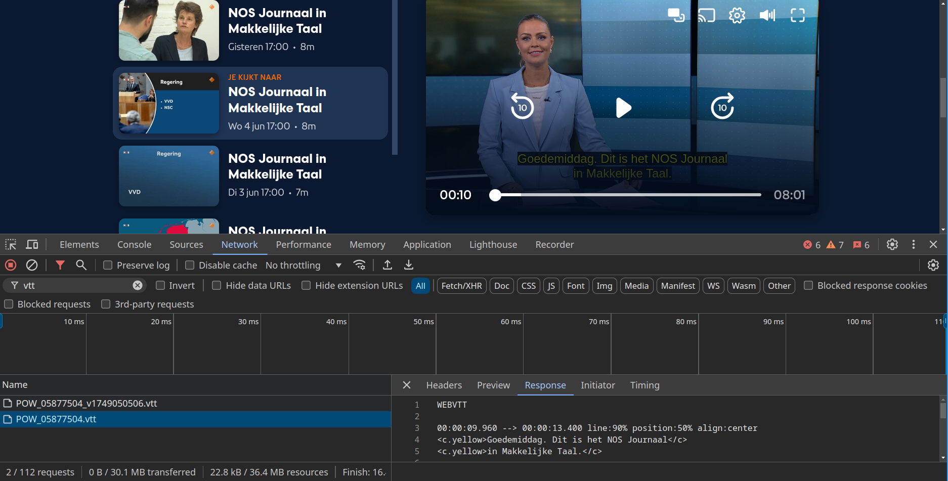Viewport: 948px width, 481px height.
Task: Open the Sources tab
Action: click(x=186, y=244)
